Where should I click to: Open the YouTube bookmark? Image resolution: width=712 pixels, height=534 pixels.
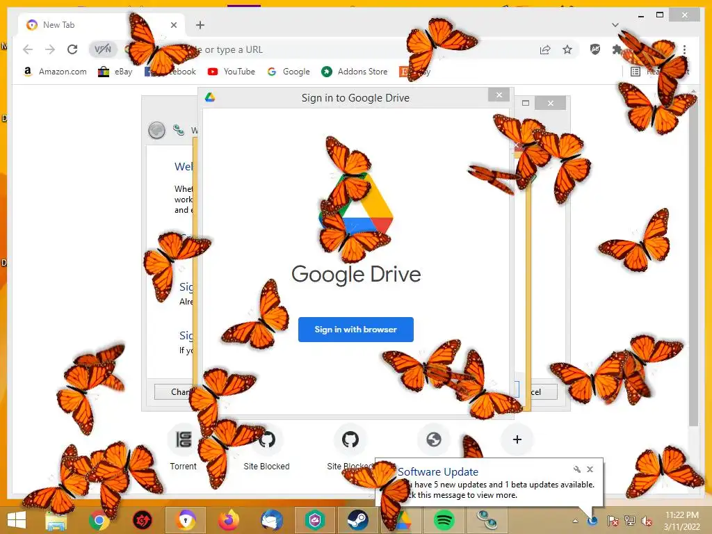point(232,72)
